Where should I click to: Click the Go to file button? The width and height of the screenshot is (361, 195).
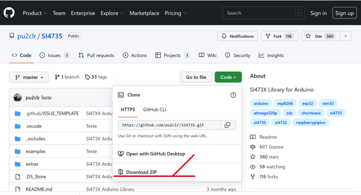pyautogui.click(x=196, y=77)
